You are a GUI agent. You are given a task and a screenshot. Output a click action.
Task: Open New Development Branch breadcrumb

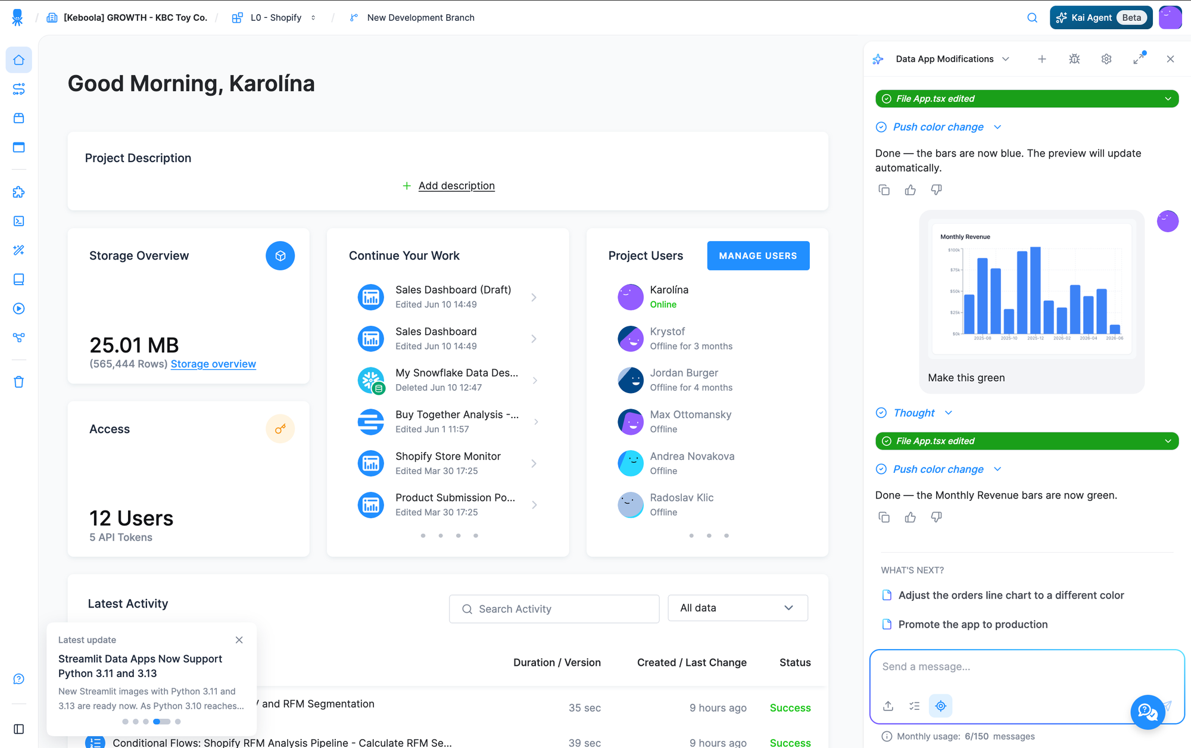click(x=412, y=18)
